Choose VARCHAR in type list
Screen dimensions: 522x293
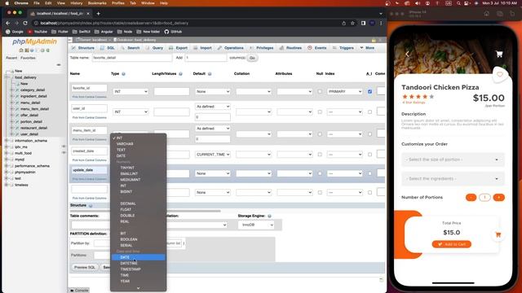(125, 144)
